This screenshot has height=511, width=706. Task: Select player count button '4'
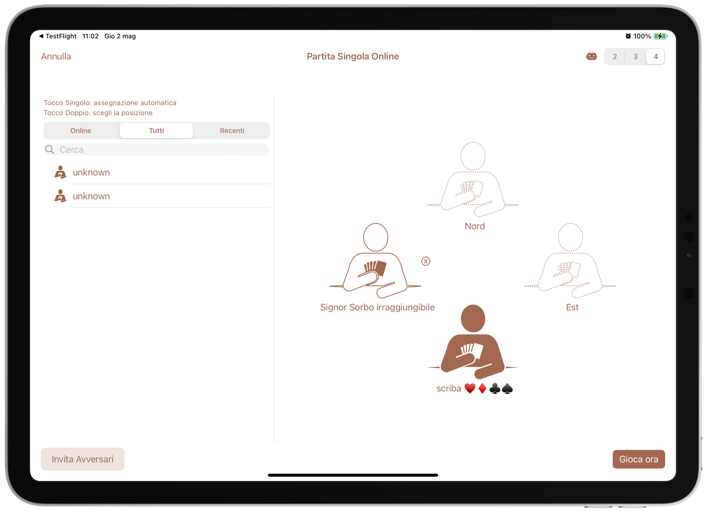(656, 57)
